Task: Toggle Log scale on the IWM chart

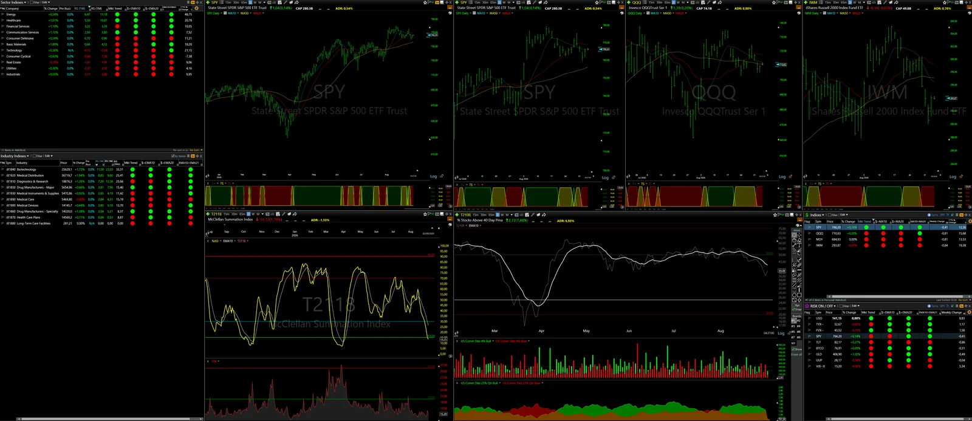Action: (953, 177)
